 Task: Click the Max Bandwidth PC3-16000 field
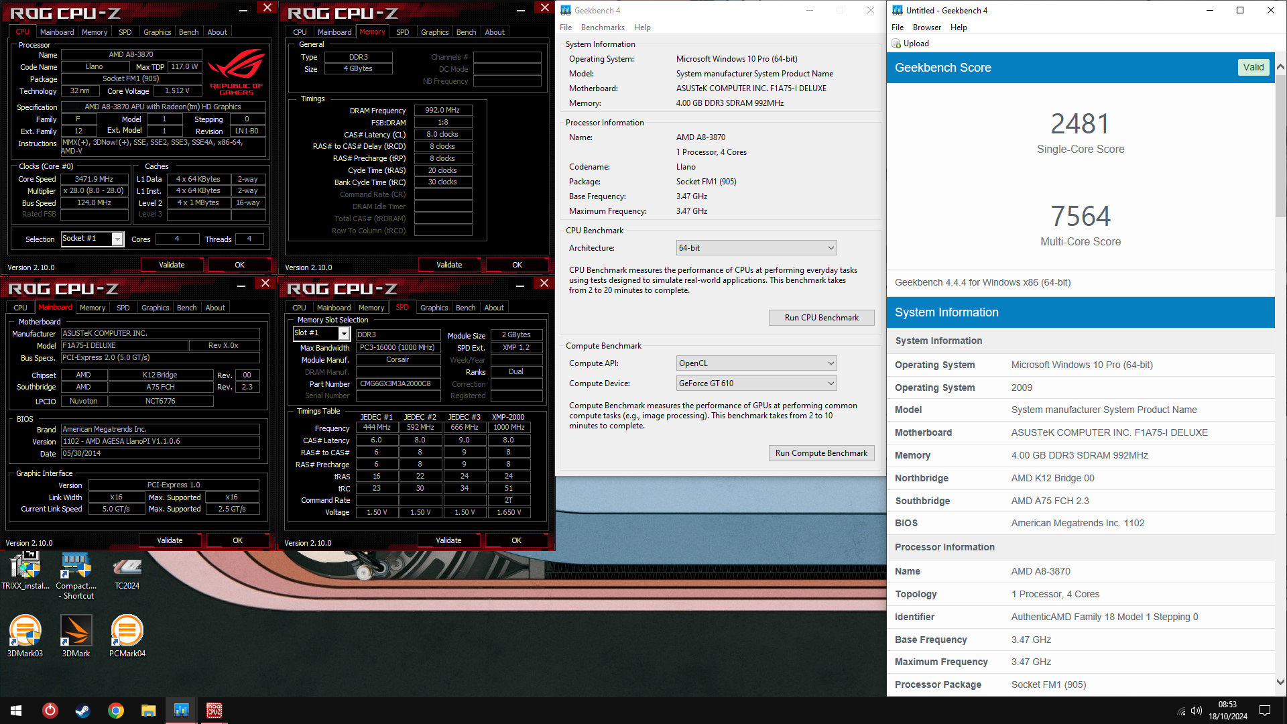pos(397,347)
